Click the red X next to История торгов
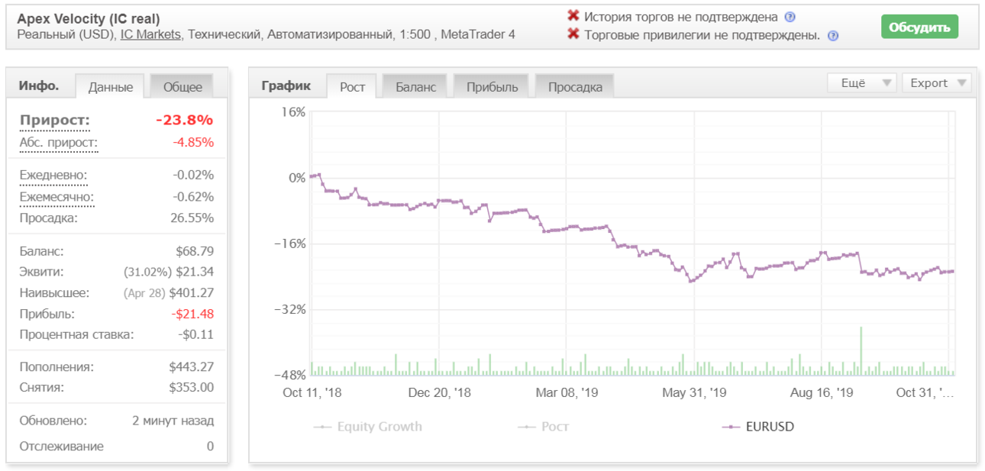The height and width of the screenshot is (471, 985). pos(573,16)
